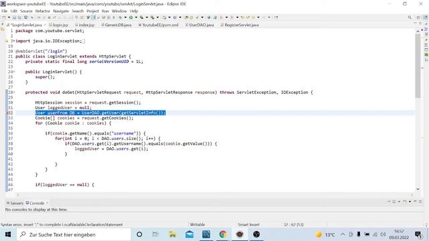Open a Terminal from the toolbar icon

tap(25, 17)
